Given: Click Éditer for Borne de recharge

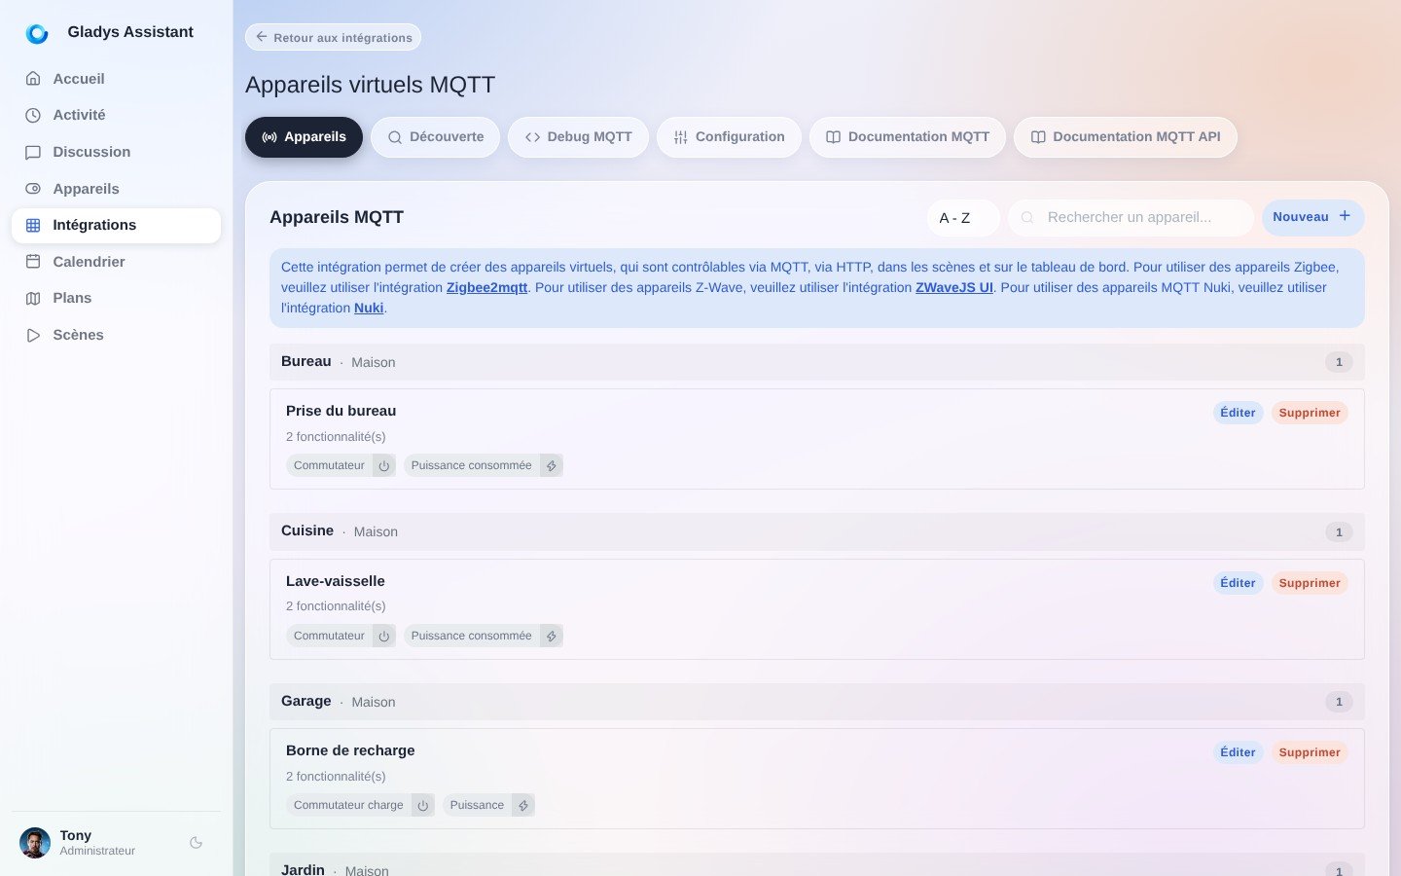Looking at the screenshot, I should (1238, 752).
